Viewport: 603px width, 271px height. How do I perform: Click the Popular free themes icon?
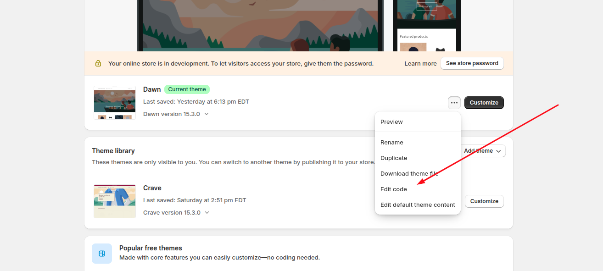point(102,254)
